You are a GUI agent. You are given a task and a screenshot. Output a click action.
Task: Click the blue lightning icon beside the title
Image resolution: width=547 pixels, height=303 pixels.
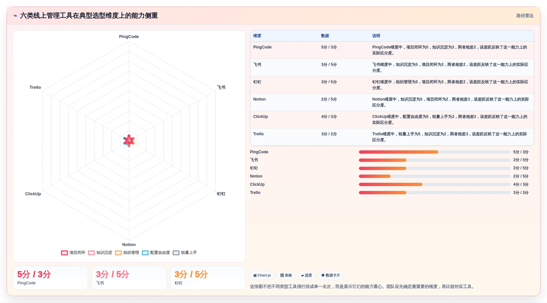pyautogui.click(x=15, y=16)
